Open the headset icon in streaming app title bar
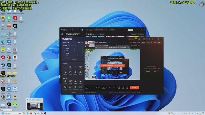Screen dimensions: 205x115 click(x=147, y=39)
